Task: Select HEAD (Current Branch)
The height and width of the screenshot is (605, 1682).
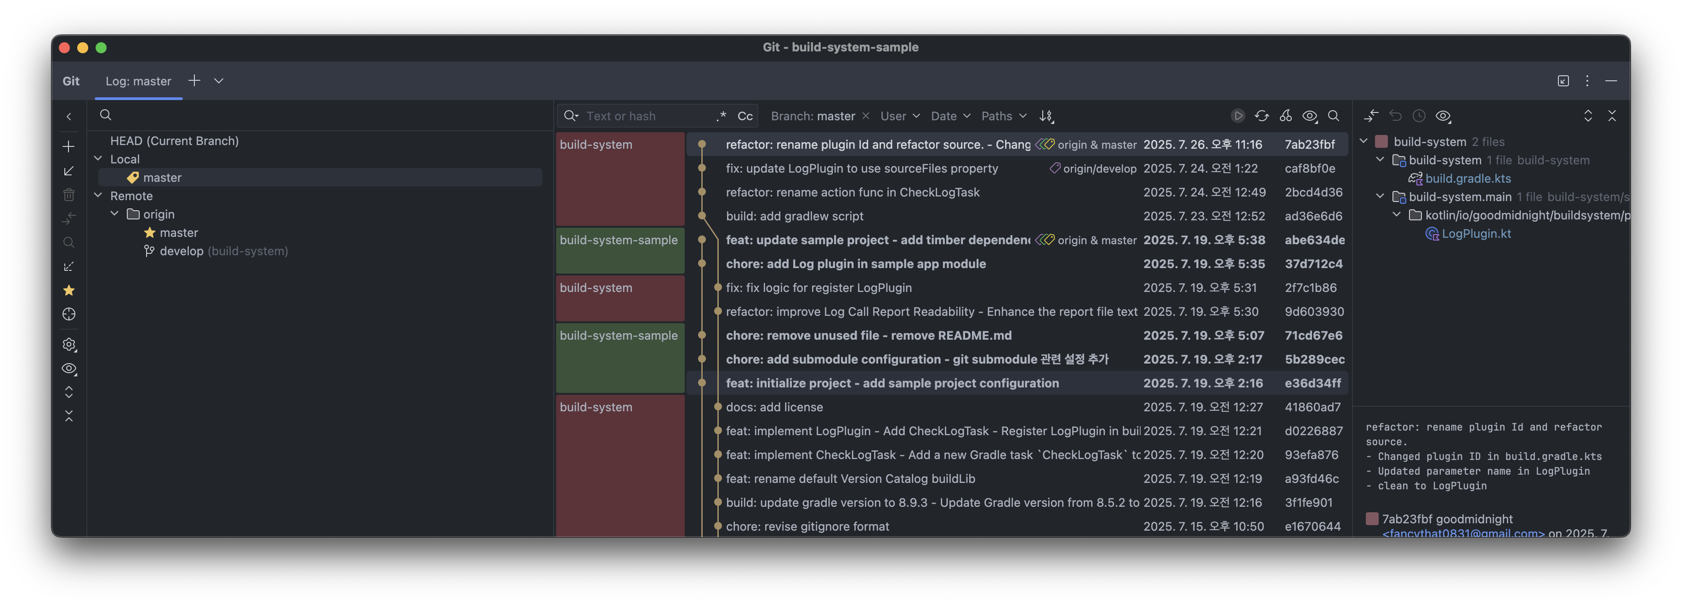Action: (x=174, y=141)
